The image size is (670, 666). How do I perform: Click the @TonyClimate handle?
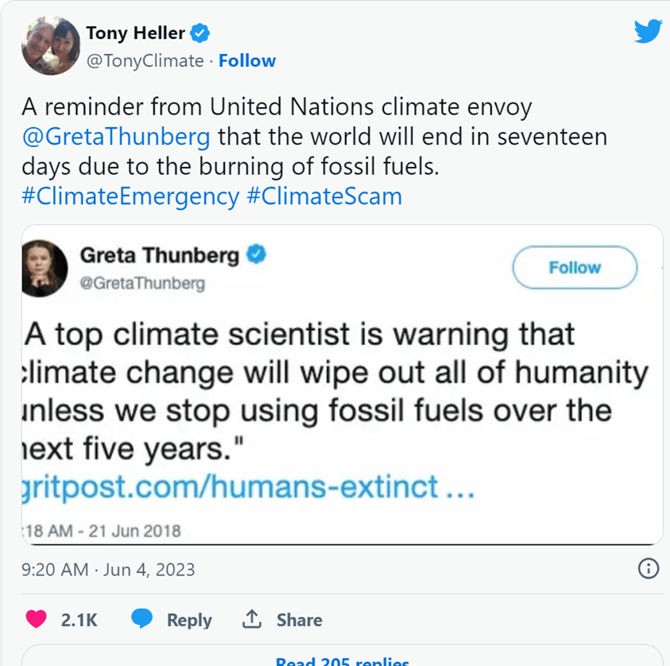pos(145,61)
